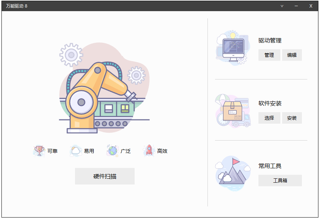Expand the title bar dropdown arrow menu
The image size is (322, 219).
point(282,6)
